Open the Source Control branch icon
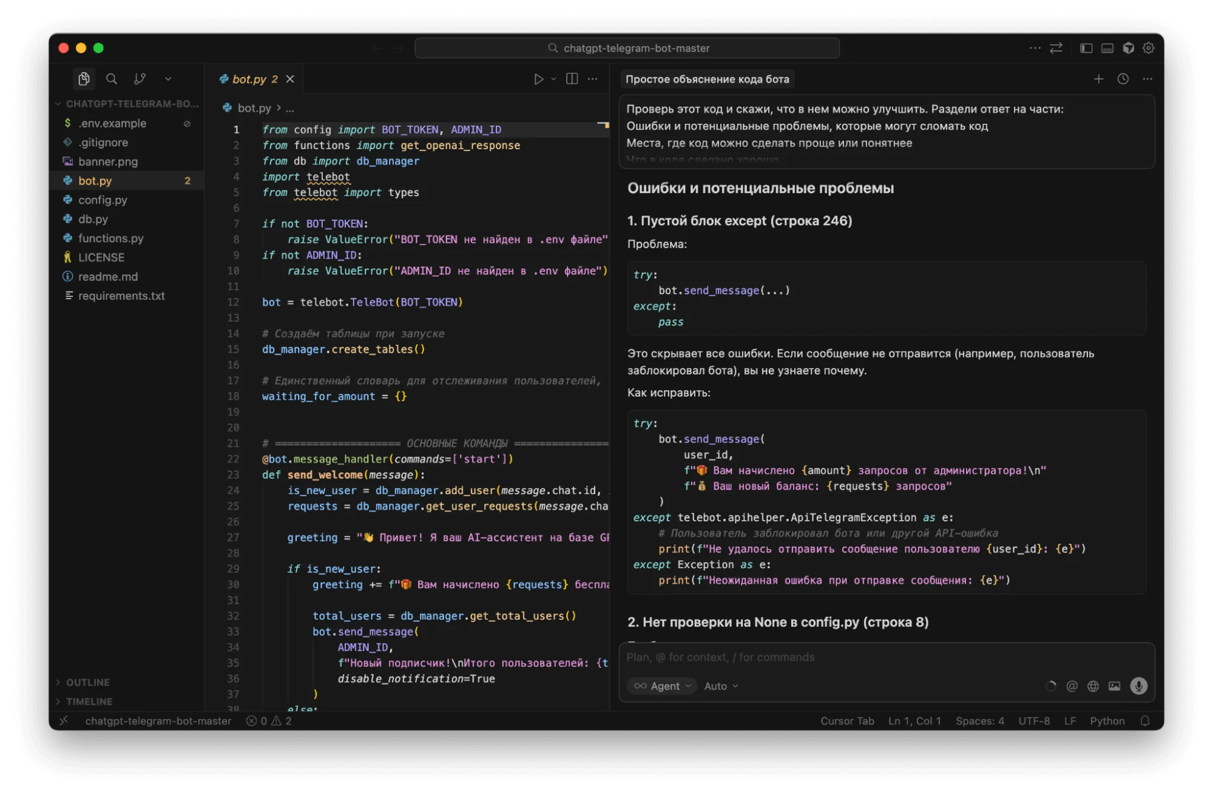Viewport: 1213px width, 795px height. (x=140, y=79)
